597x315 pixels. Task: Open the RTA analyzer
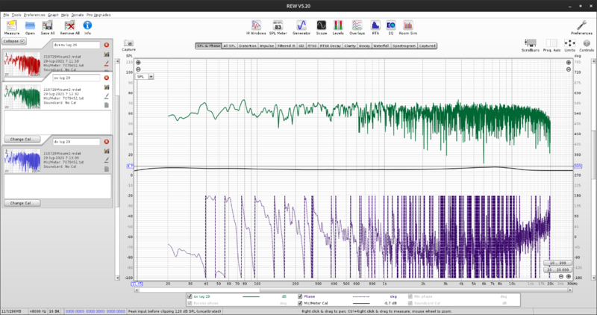(x=375, y=25)
